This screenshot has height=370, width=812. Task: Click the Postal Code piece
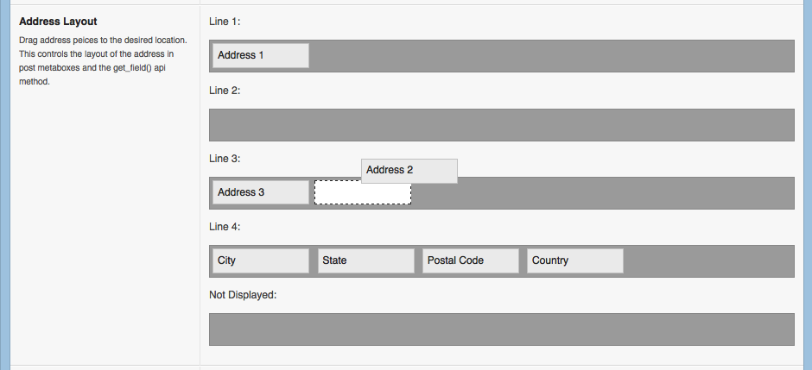[x=470, y=260]
